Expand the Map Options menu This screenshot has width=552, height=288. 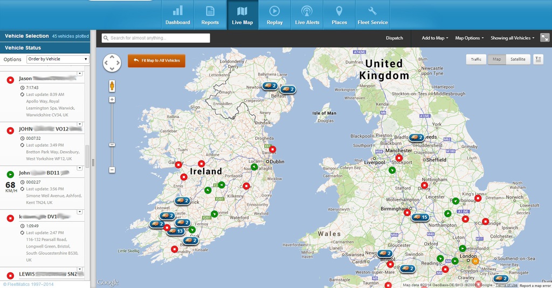pos(469,38)
